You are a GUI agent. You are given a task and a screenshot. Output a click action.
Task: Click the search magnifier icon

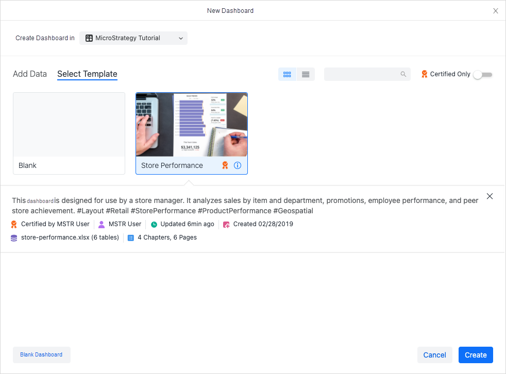point(403,74)
